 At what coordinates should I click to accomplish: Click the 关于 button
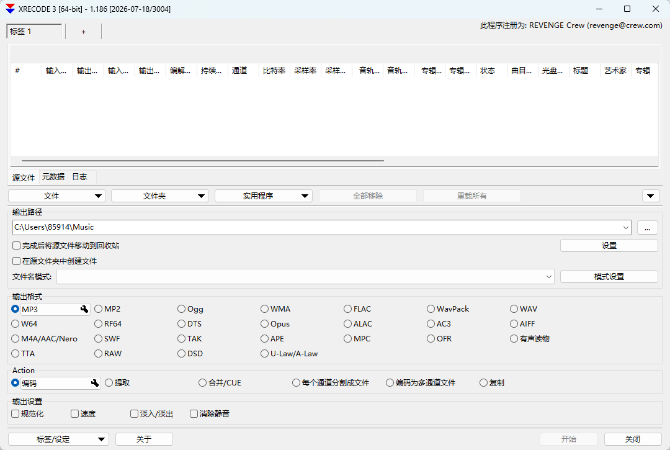pos(144,439)
